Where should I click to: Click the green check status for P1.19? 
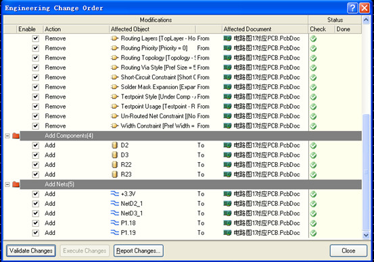click(313, 233)
